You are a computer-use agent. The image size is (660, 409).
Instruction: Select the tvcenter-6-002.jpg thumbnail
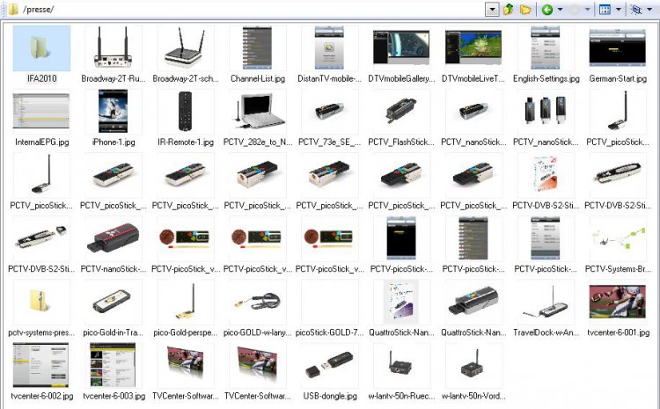[x=40, y=365]
